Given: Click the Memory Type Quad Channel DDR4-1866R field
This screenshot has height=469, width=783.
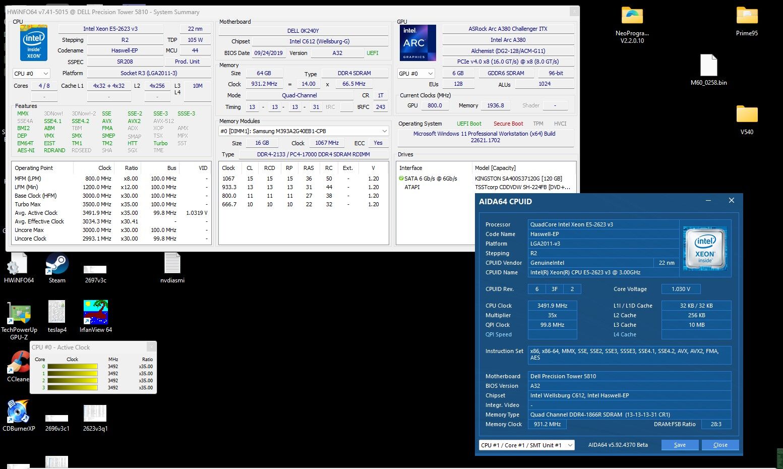Looking at the screenshot, I should click(x=629, y=415).
